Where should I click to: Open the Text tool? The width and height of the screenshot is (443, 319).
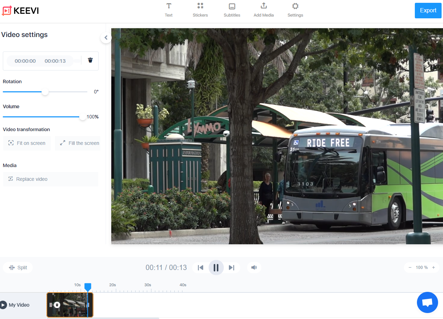[169, 10]
